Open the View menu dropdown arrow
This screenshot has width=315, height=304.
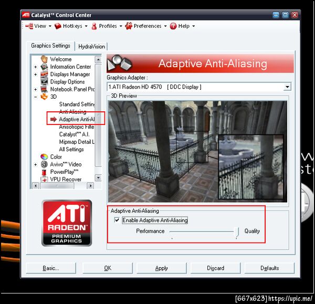click(50, 26)
